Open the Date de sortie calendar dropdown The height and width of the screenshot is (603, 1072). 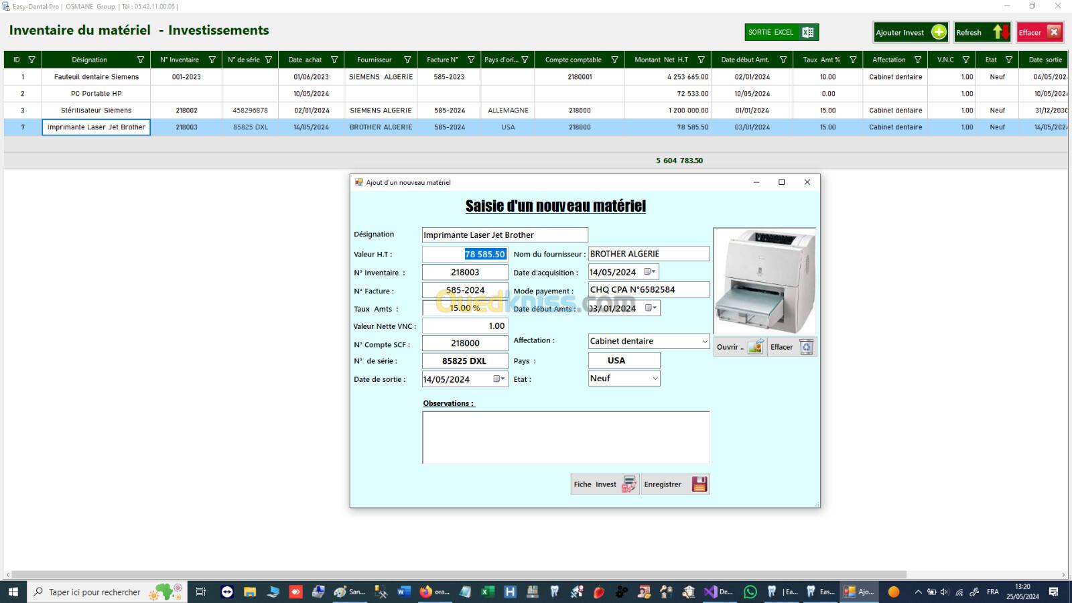(499, 379)
